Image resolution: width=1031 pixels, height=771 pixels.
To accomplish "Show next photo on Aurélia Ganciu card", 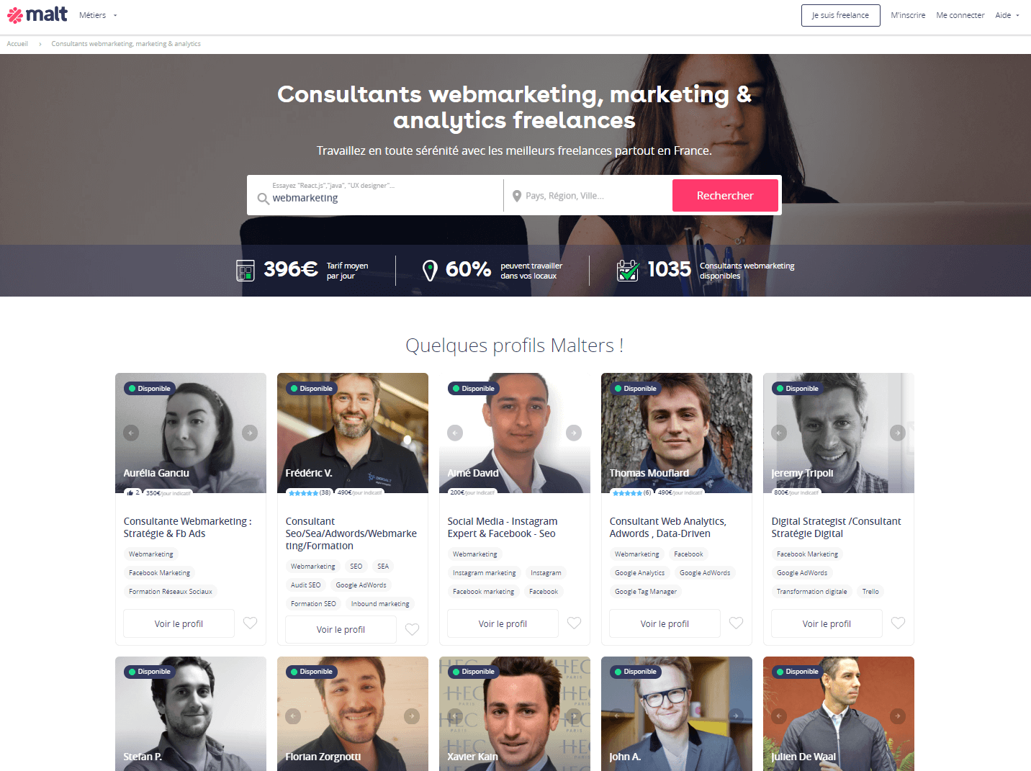I will click(x=250, y=433).
